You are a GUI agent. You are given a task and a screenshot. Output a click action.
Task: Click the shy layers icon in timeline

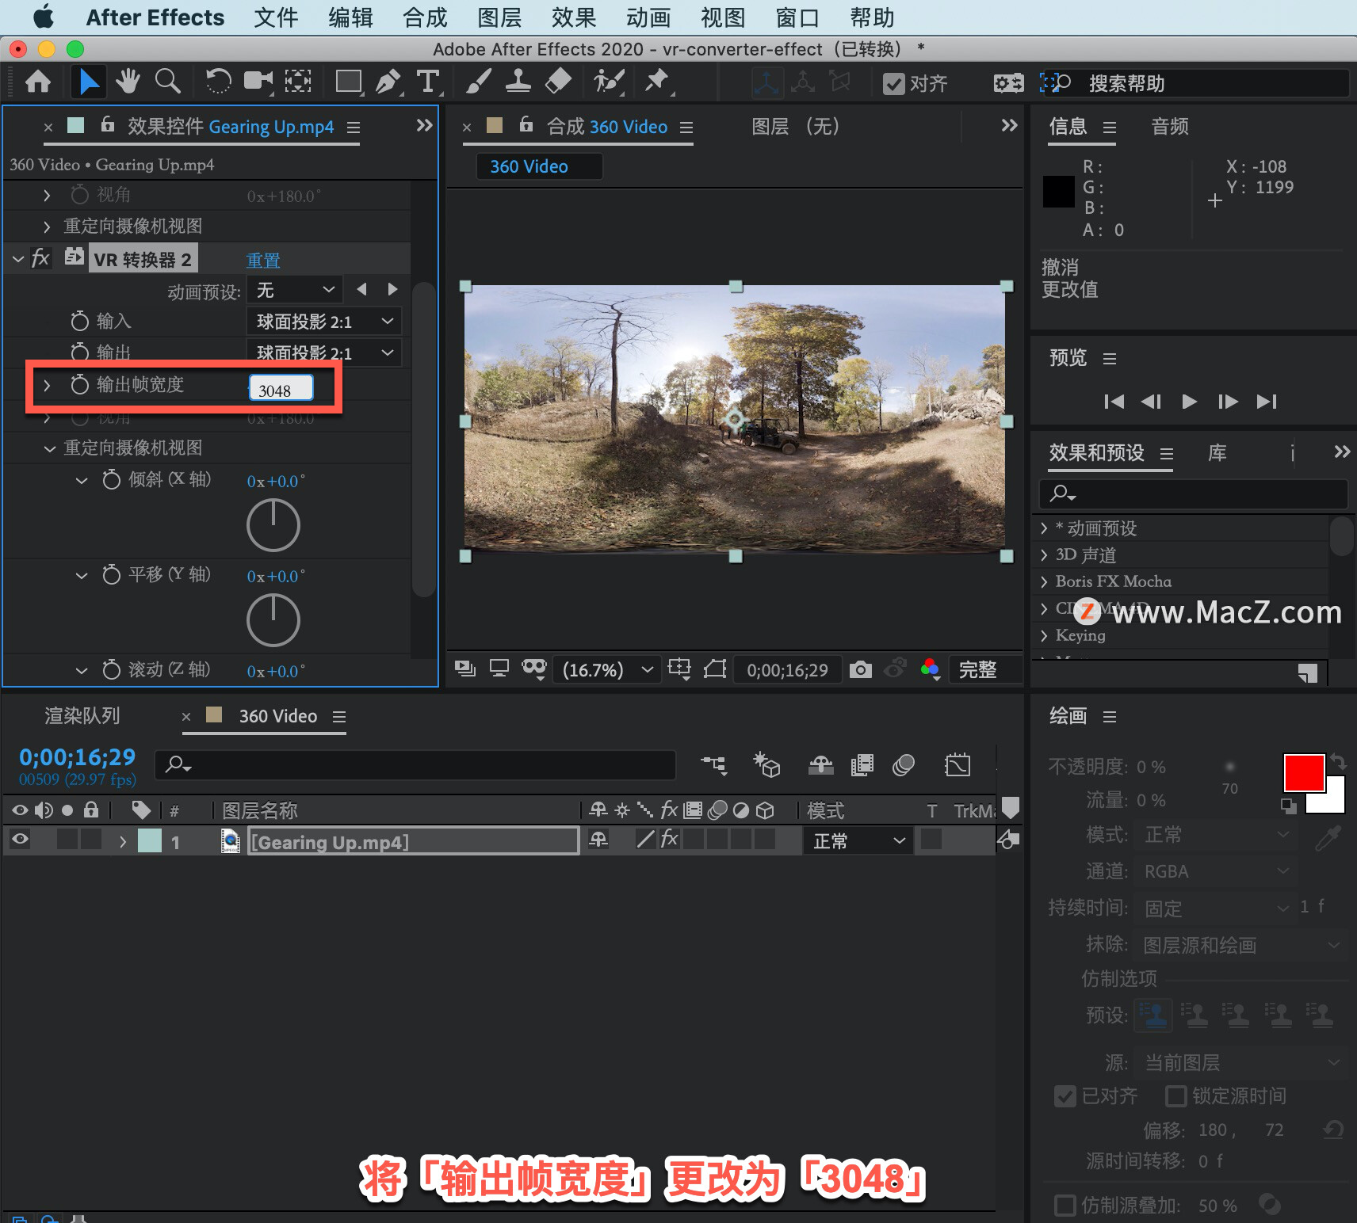click(x=820, y=764)
